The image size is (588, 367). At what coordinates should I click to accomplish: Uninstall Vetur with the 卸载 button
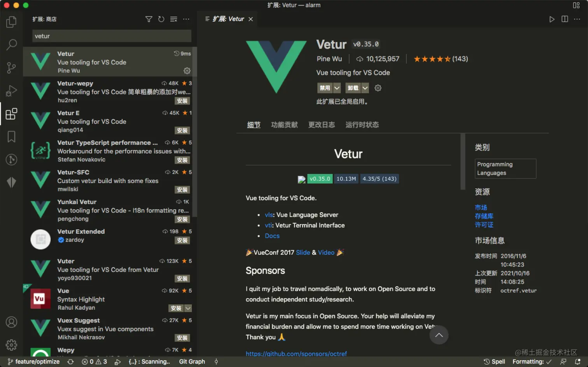tap(353, 88)
